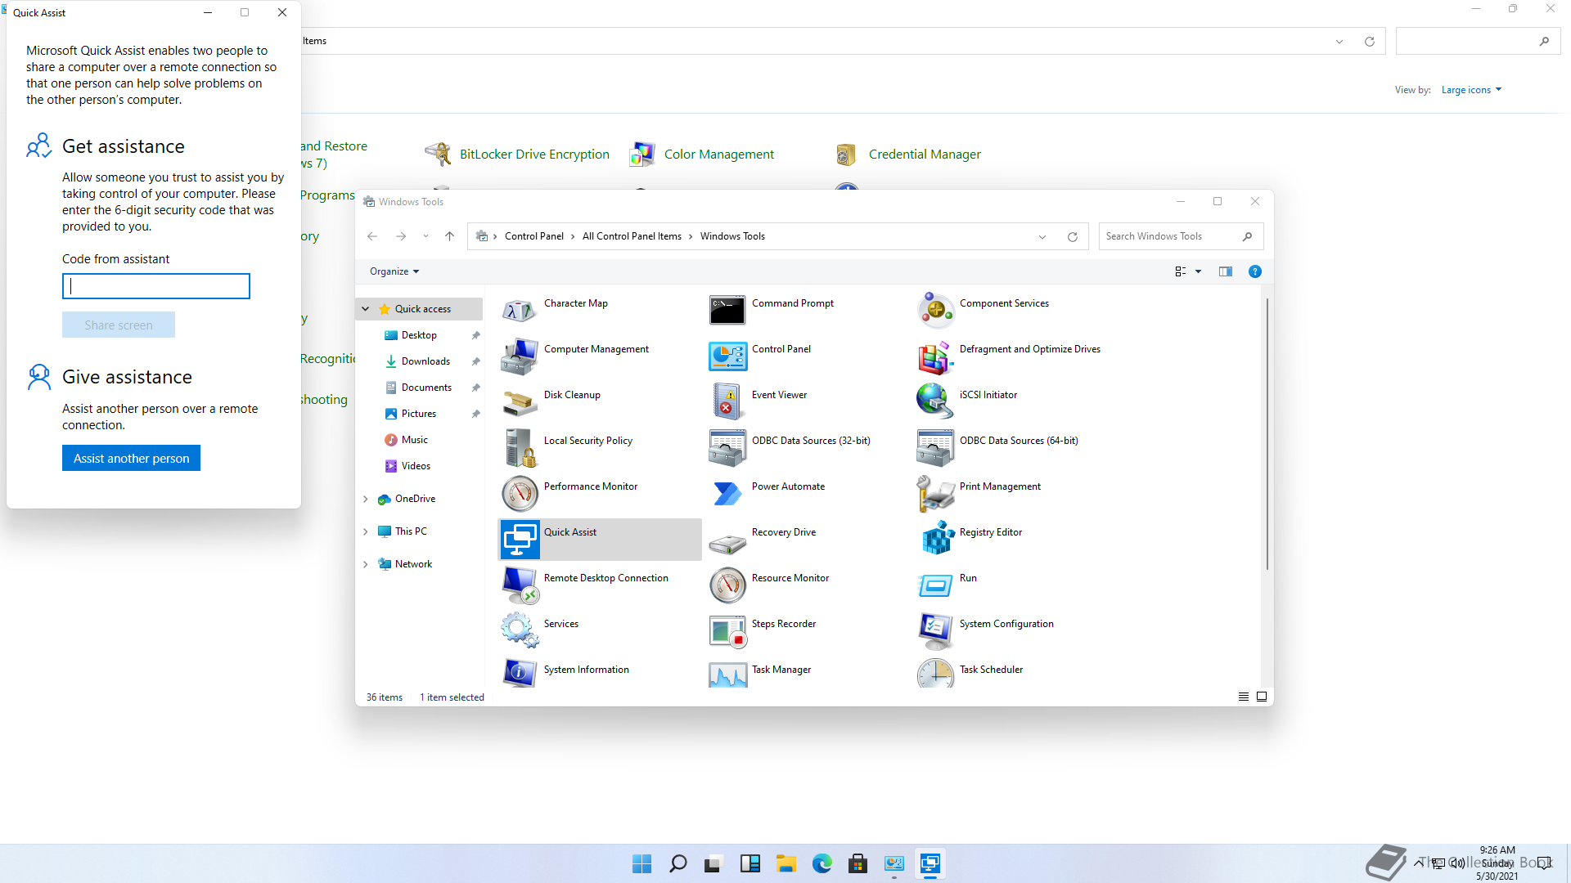
Task: Focus the Code from assistant field
Action: pos(155,286)
